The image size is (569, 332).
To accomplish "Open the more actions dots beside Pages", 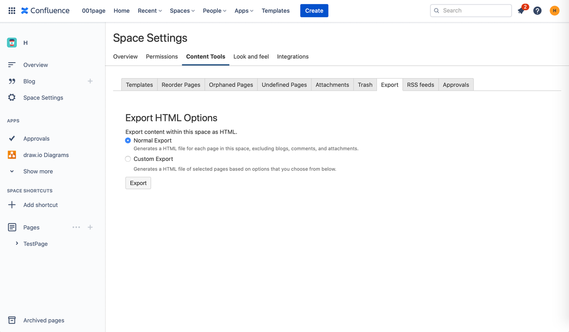I will point(76,227).
